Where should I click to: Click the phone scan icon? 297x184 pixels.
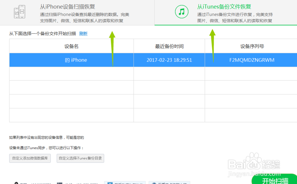pyautogui.click(x=20, y=12)
